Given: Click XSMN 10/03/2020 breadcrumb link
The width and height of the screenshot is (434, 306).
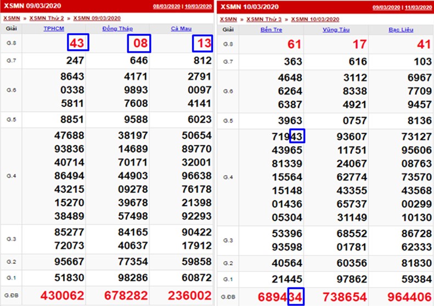Looking at the screenshot, I should (x=314, y=19).
